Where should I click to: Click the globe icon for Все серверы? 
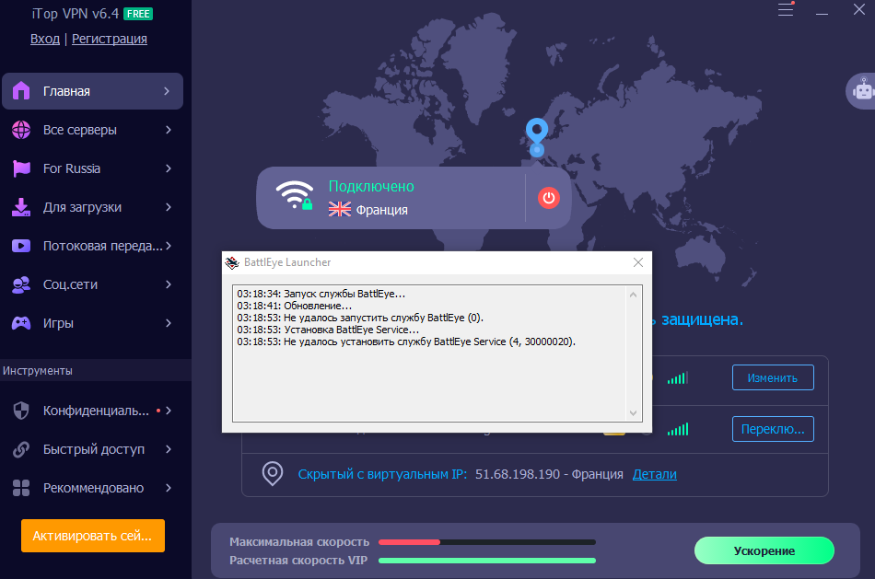pyautogui.click(x=21, y=130)
